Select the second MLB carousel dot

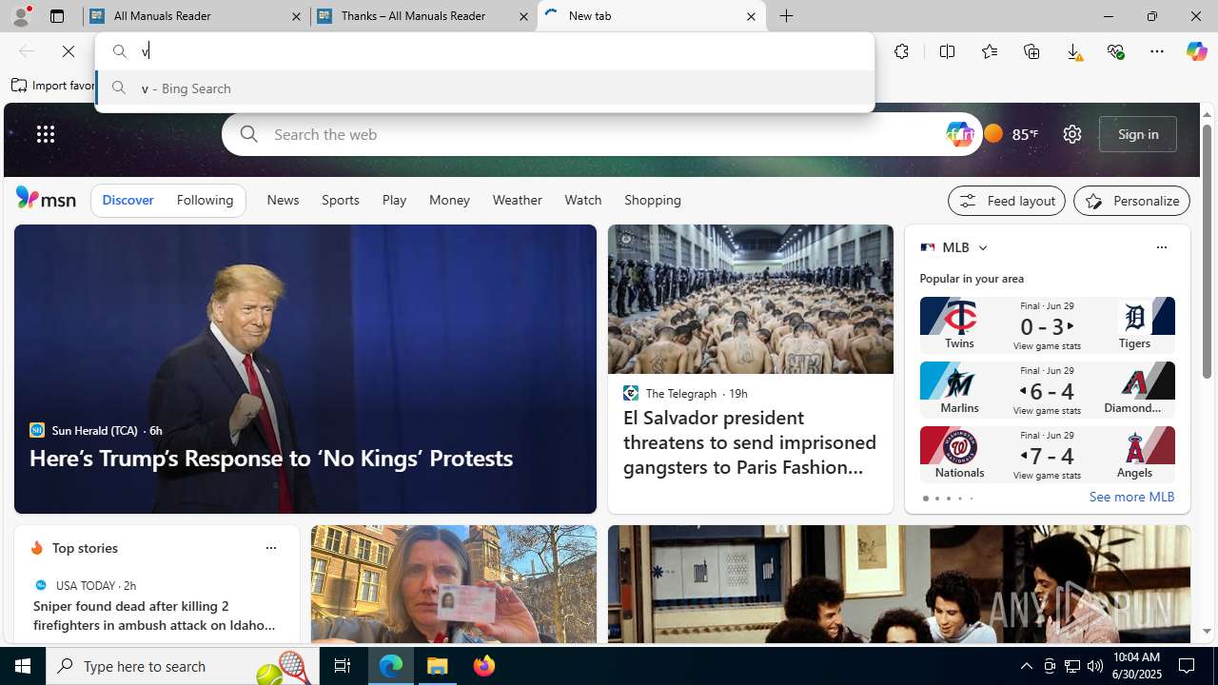pyautogui.click(x=936, y=499)
